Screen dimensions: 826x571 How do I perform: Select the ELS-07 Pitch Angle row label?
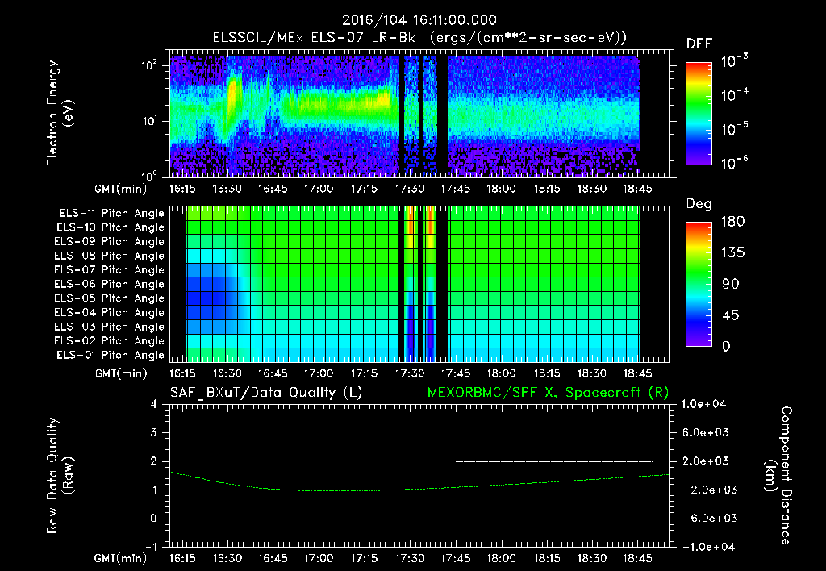click(x=110, y=269)
